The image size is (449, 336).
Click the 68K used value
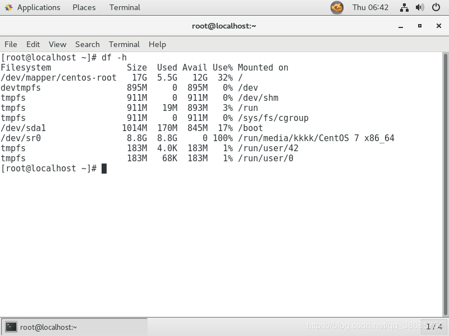pos(170,158)
